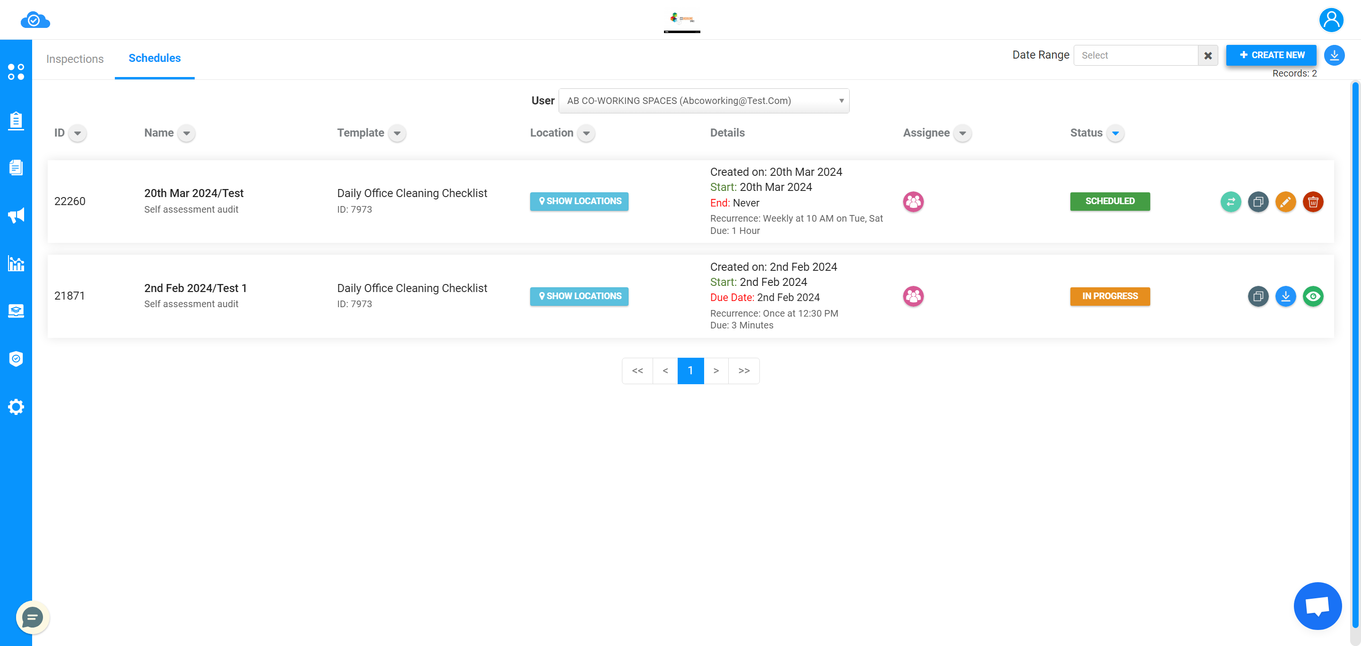Viewport: 1361px width, 646px height.
Task: Open the settings gear icon in sidebar
Action: (x=16, y=407)
